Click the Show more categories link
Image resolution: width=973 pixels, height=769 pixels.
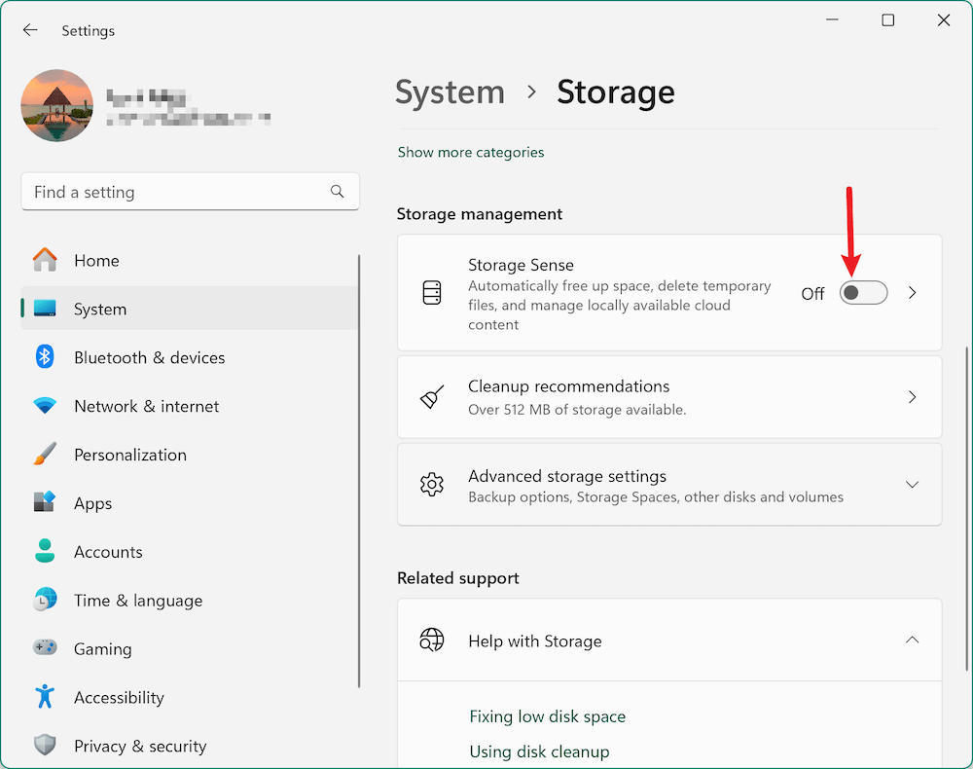471,152
